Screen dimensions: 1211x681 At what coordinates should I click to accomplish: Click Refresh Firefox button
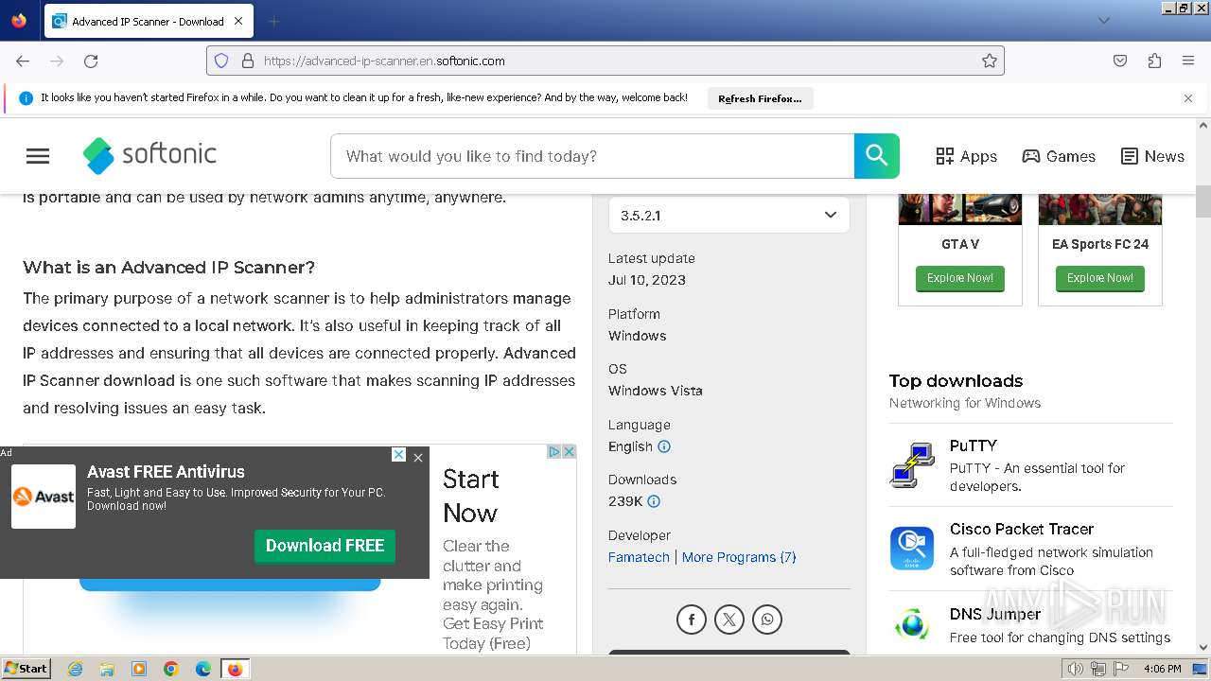(x=760, y=98)
